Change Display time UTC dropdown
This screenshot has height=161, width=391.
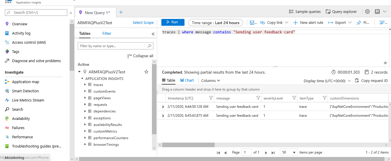tap(327, 81)
